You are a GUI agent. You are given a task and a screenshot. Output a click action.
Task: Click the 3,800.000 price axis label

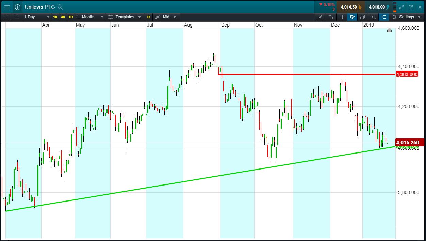tap(408, 192)
